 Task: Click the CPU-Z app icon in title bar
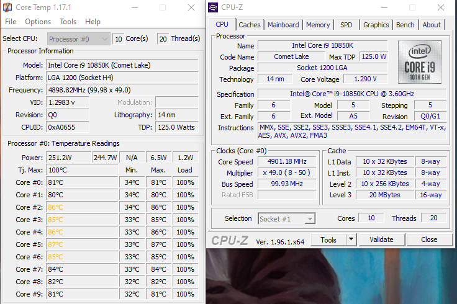213,7
